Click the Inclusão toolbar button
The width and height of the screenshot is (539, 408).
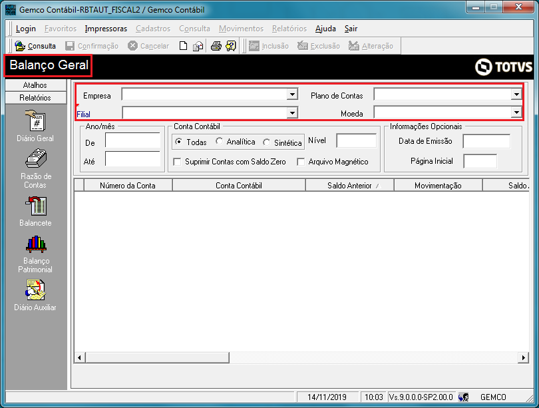(268, 46)
